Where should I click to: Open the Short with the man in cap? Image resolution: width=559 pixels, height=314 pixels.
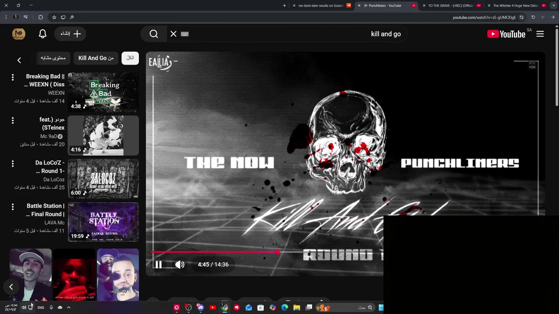click(31, 275)
